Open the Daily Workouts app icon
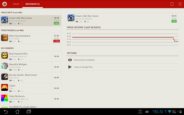This screenshot has width=184, height=115. coord(5,98)
